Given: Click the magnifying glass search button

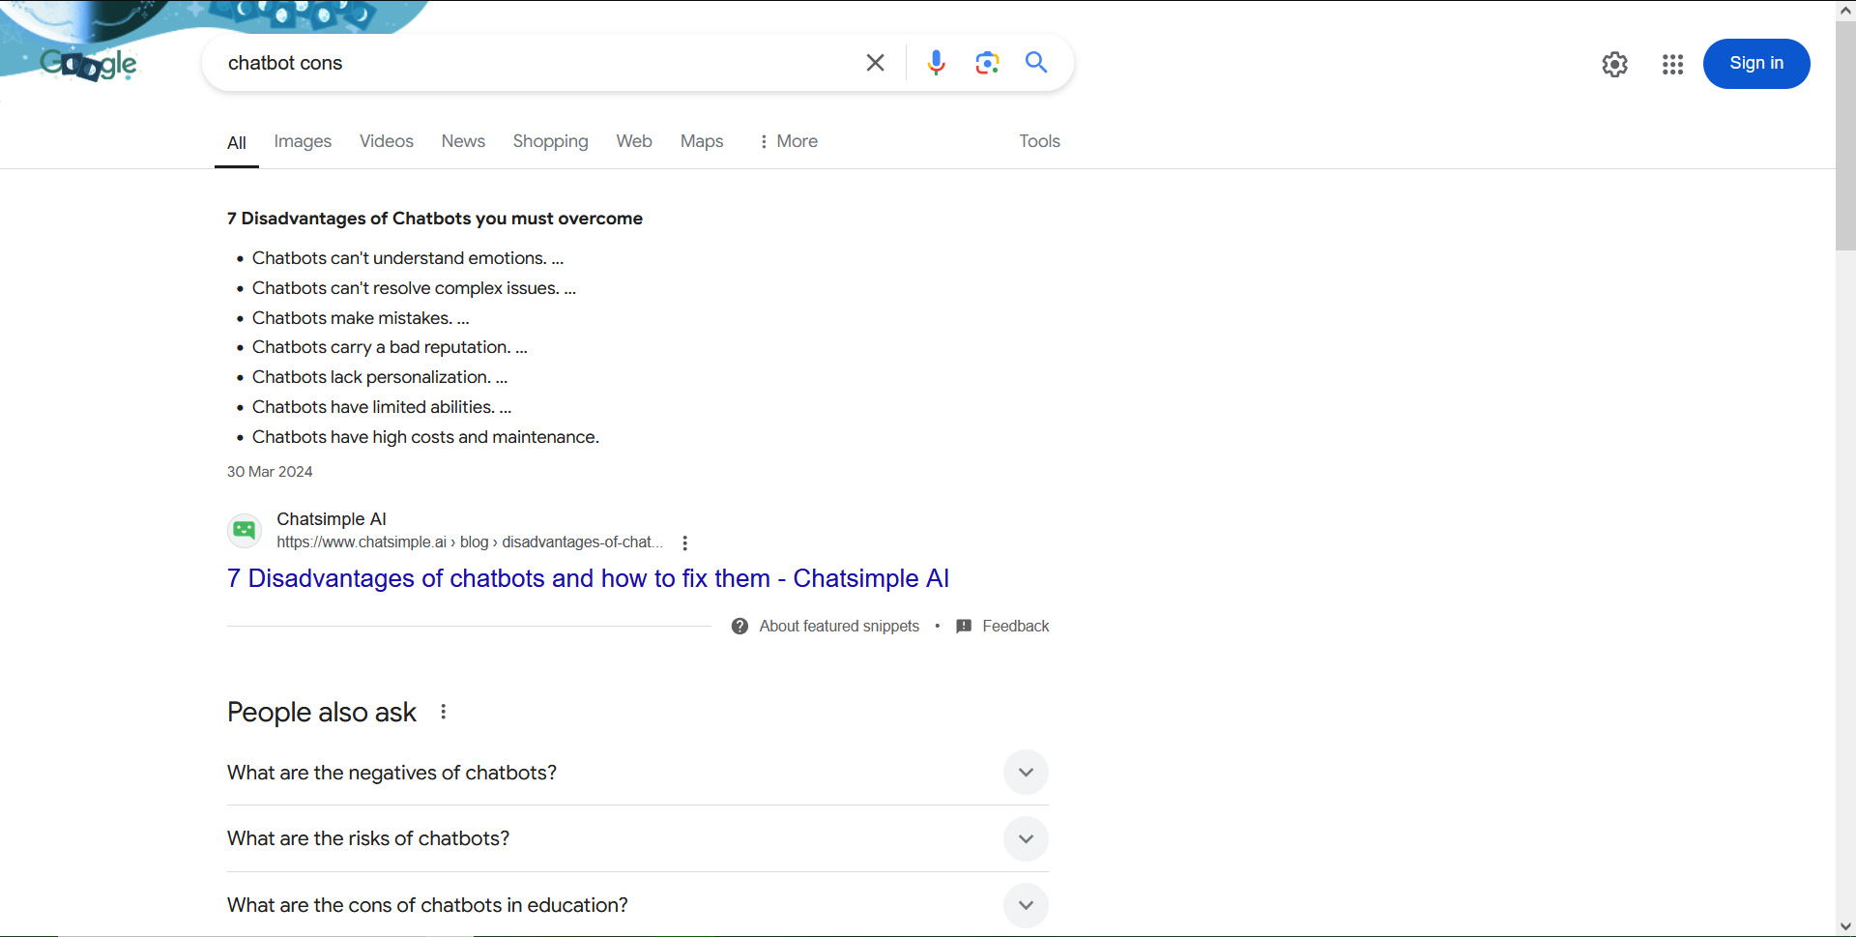Looking at the screenshot, I should coord(1036,63).
